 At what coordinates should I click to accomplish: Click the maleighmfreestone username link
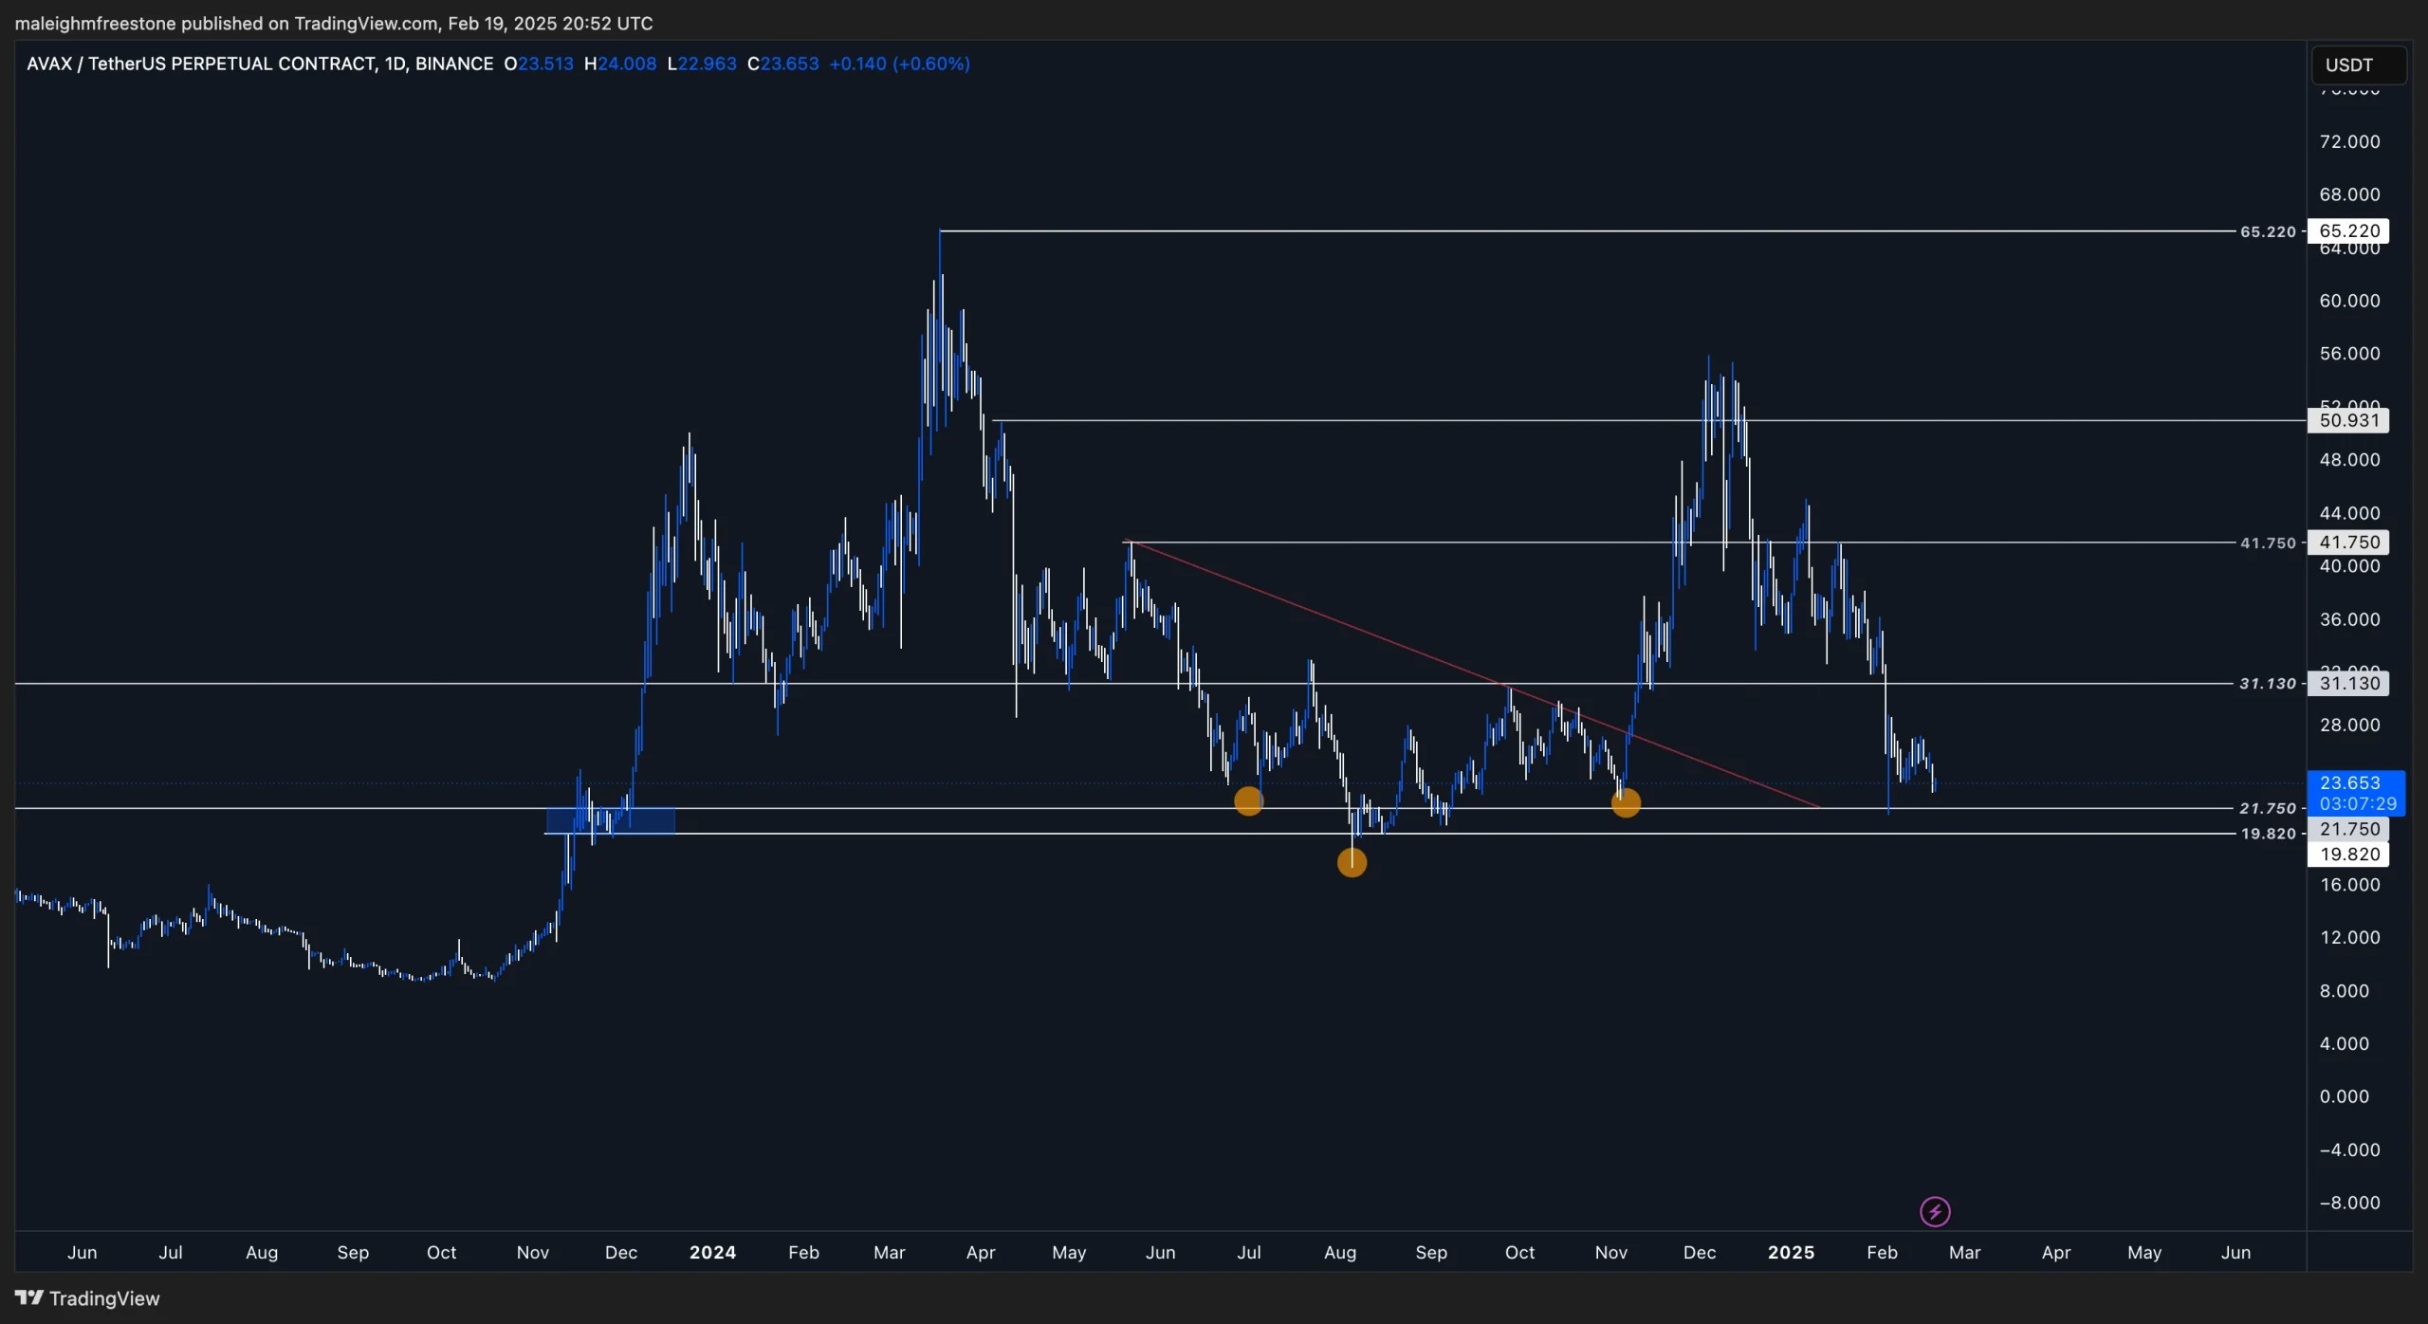click(x=95, y=23)
